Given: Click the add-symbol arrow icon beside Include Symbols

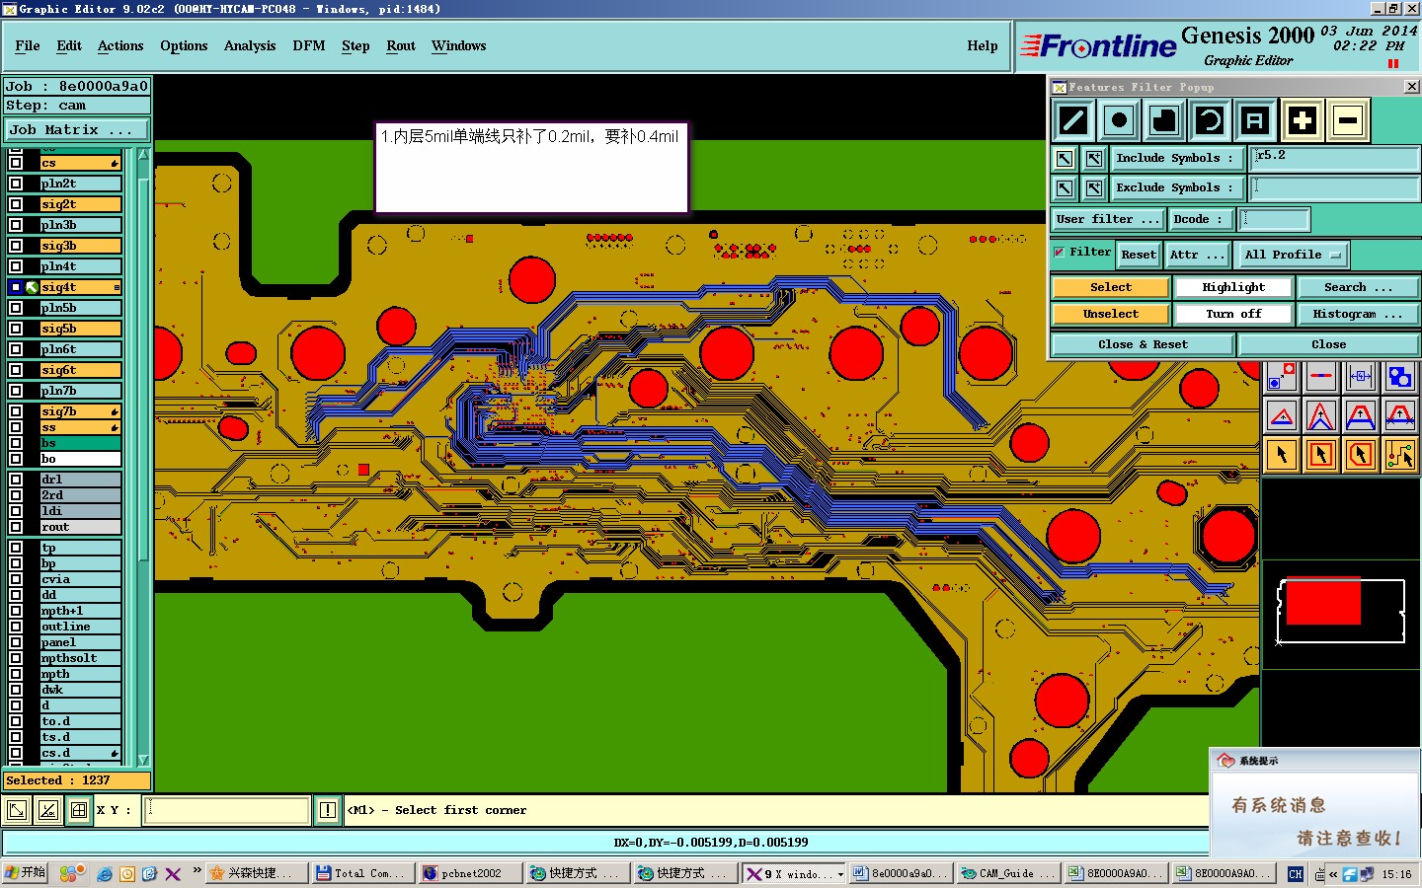Looking at the screenshot, I should coord(1094,158).
